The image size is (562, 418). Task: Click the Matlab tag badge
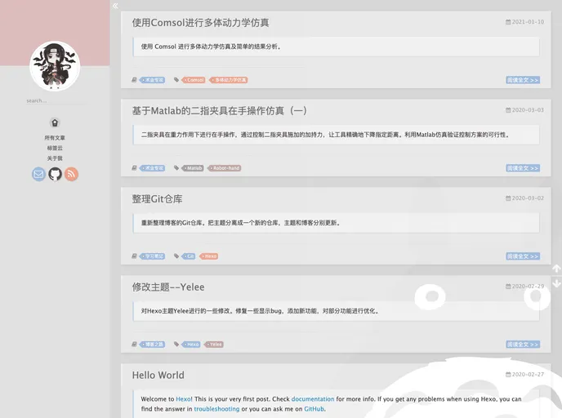(x=193, y=168)
